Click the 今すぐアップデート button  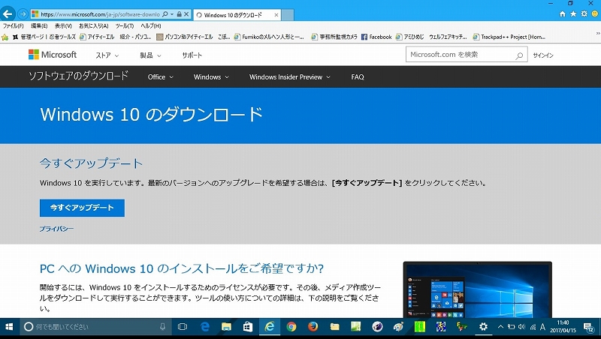tap(82, 208)
